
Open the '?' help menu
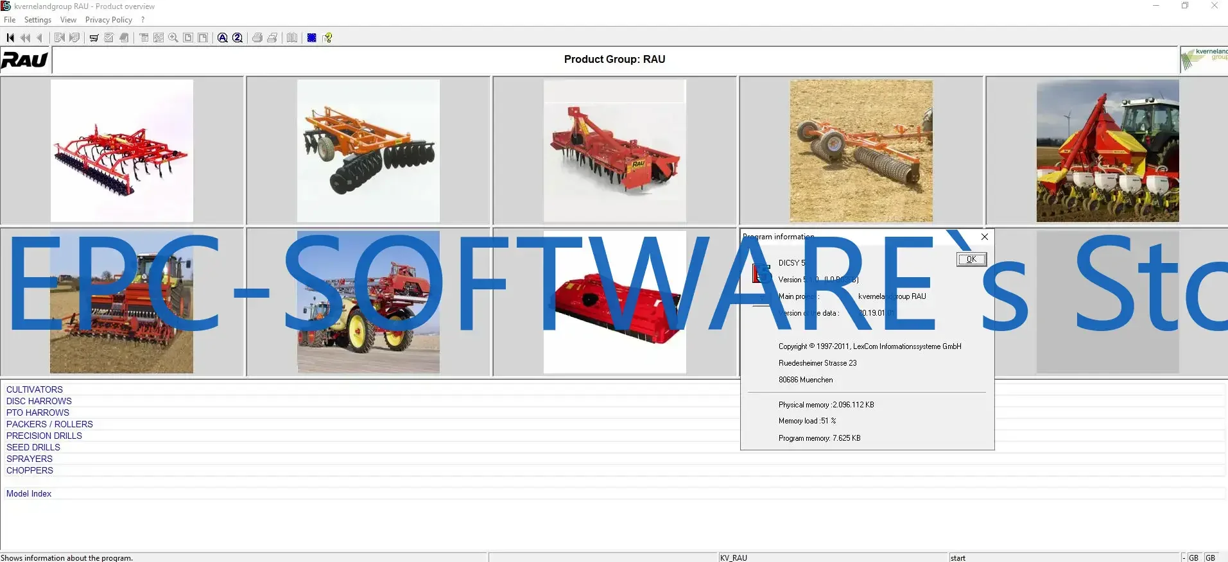point(143,20)
